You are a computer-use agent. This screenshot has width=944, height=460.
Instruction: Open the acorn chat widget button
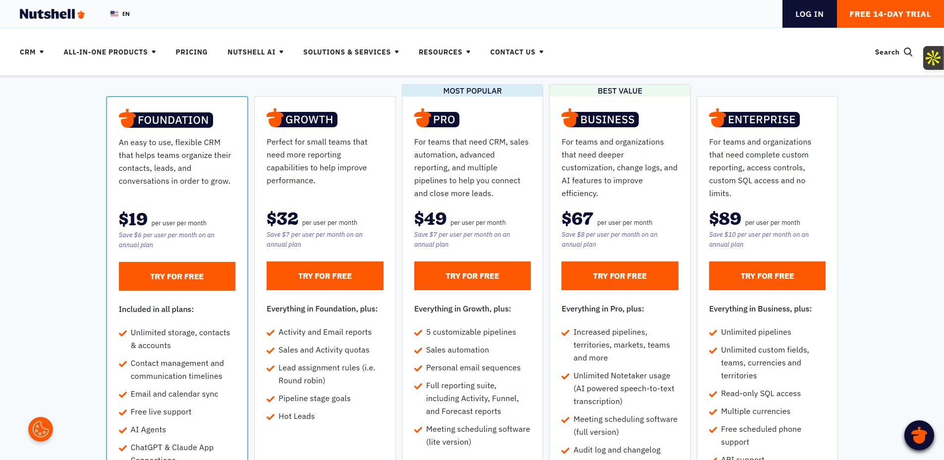point(919,435)
